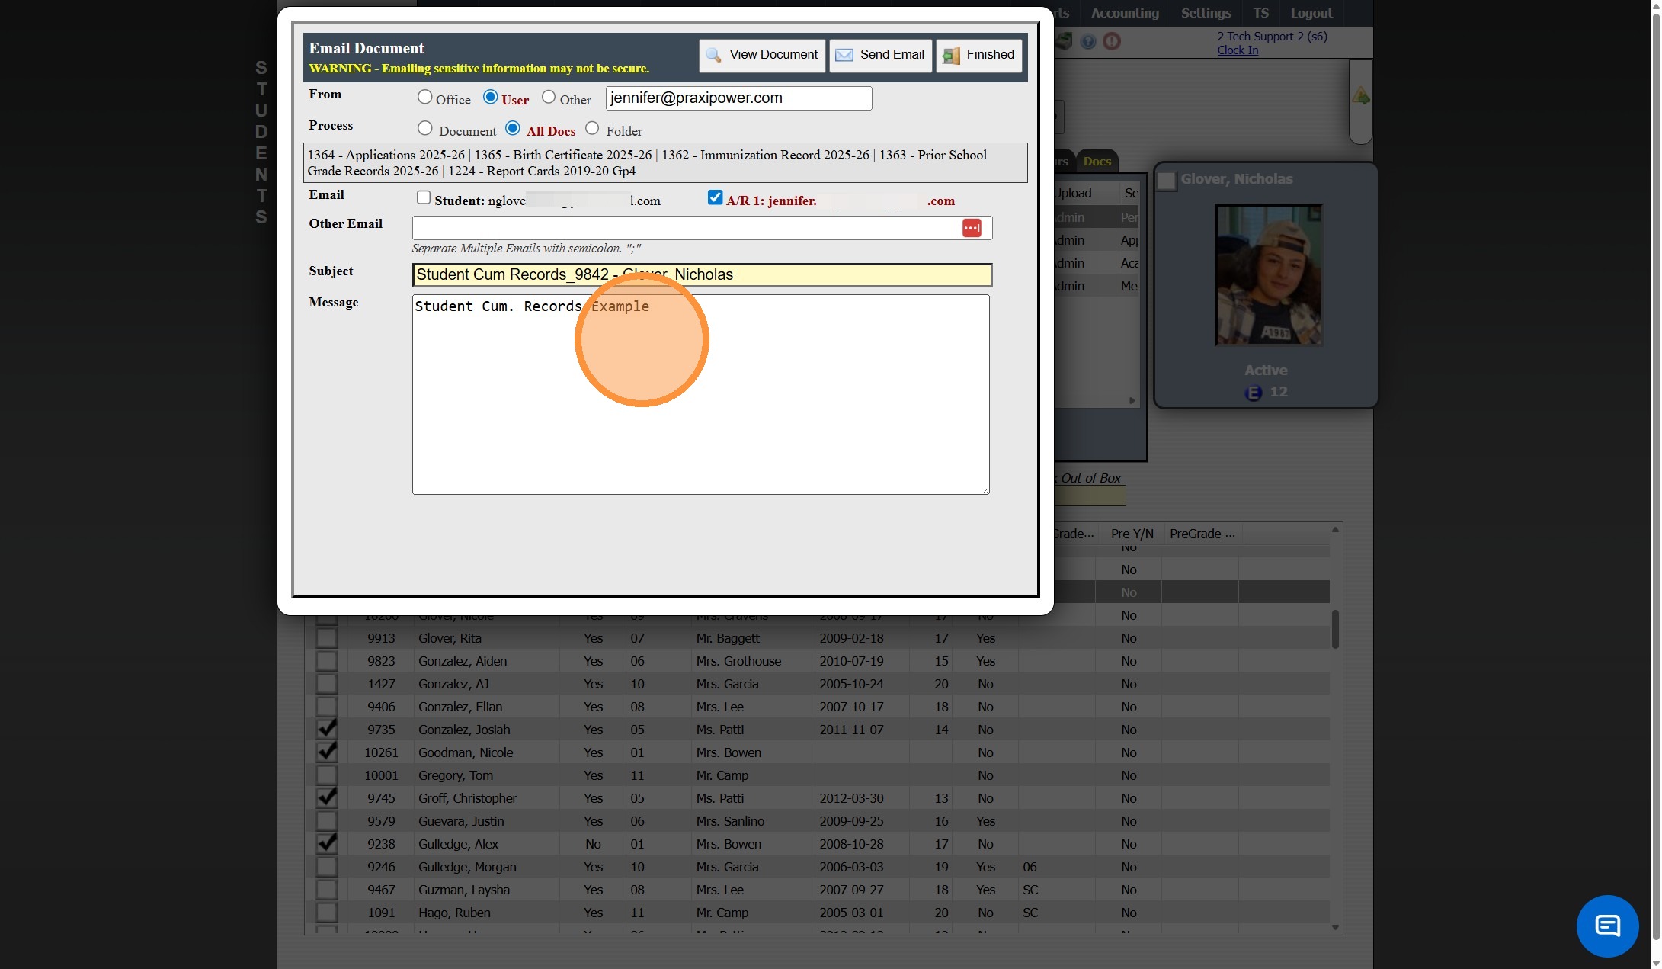The image size is (1662, 969).
Task: Open the Accounting menu
Action: [x=1124, y=13]
